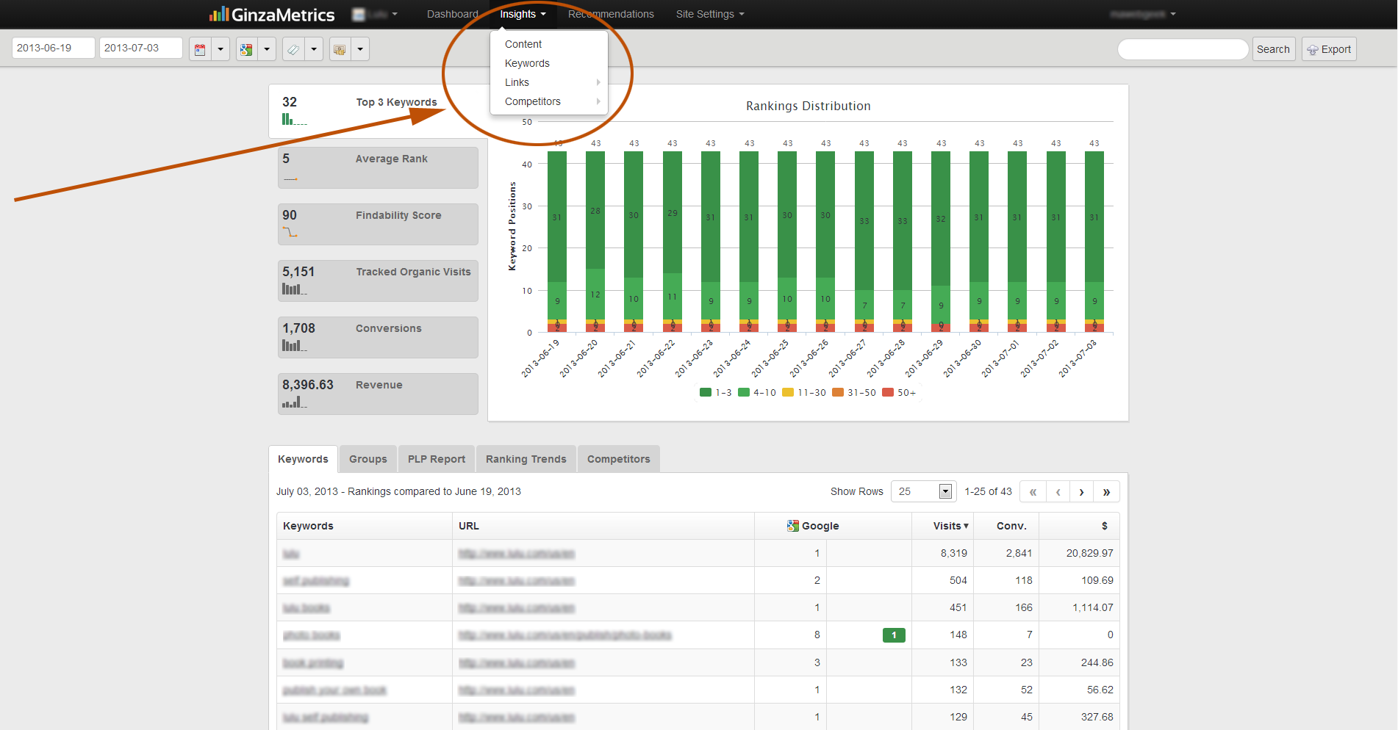Click the money/currency icon in toolbar

(340, 49)
